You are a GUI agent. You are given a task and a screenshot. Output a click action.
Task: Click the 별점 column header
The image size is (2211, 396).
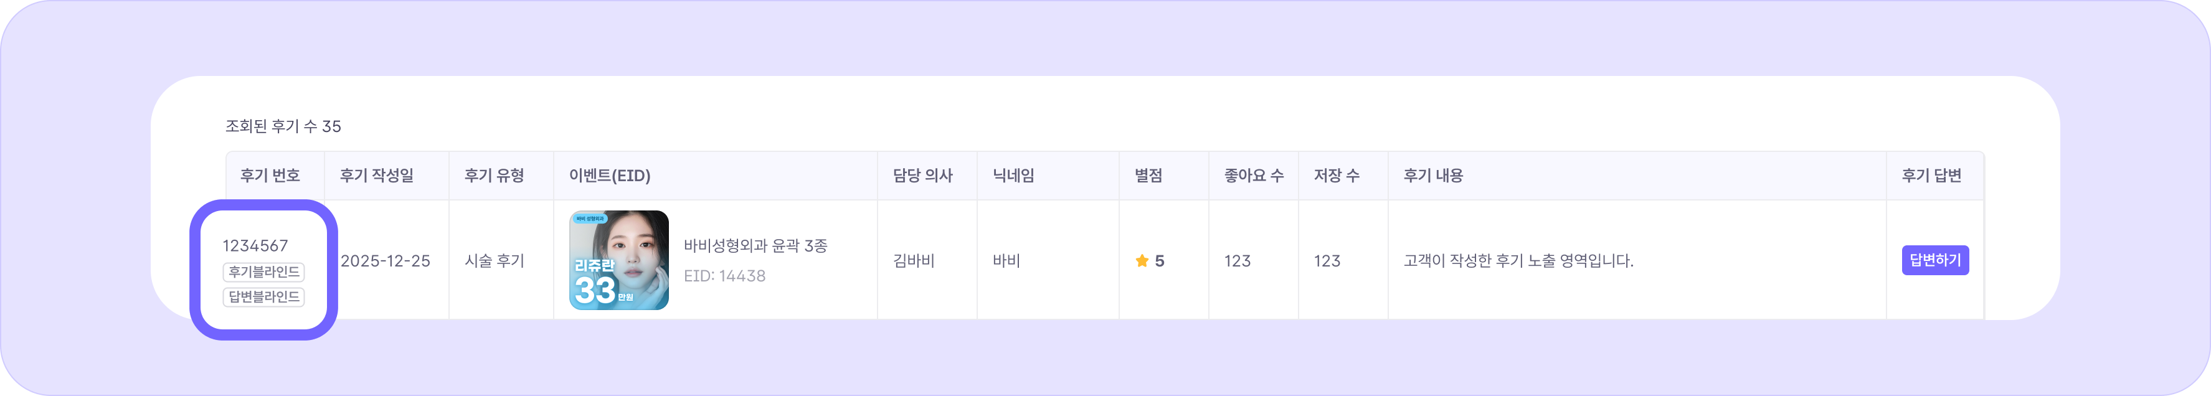pyautogui.click(x=1148, y=176)
